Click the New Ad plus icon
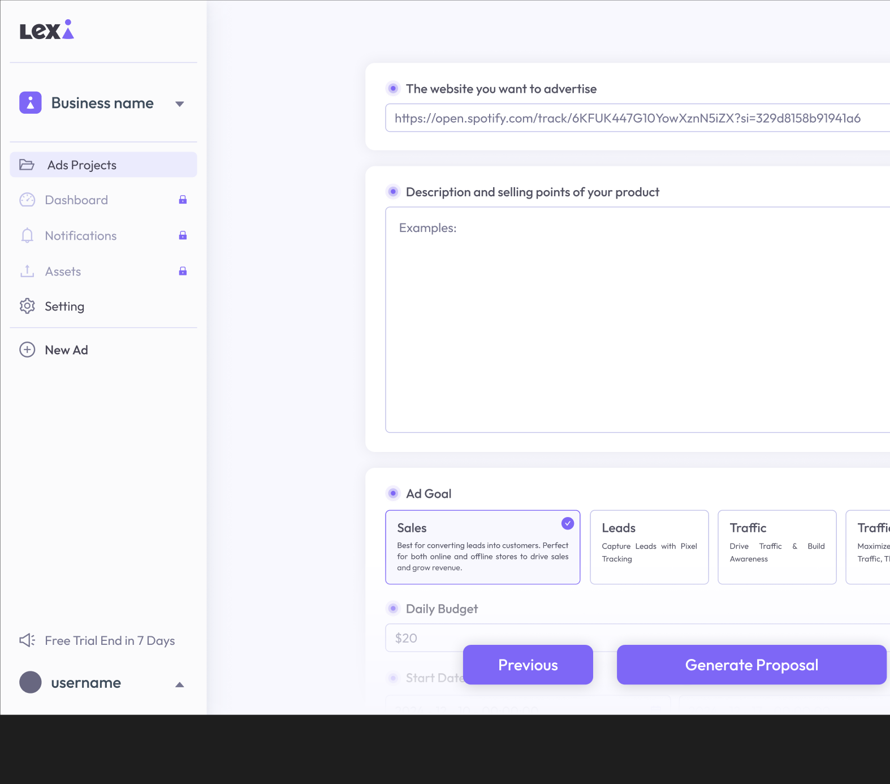Viewport: 890px width, 784px height. point(27,350)
